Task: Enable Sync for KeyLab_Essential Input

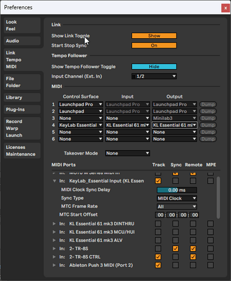Action: tap(175, 181)
